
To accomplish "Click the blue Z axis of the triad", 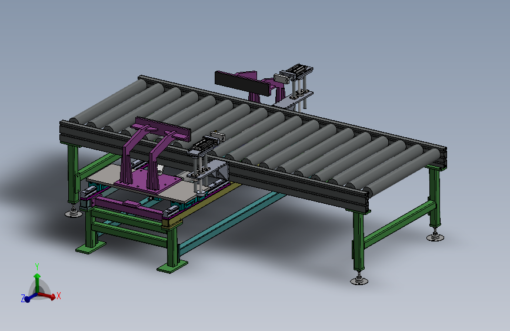I will (30, 297).
